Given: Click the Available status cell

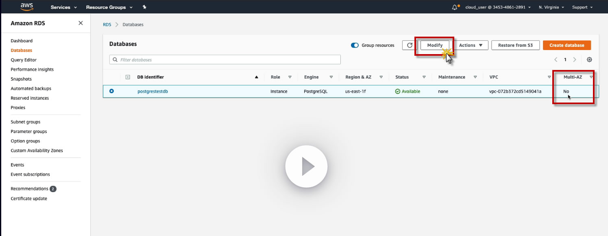Looking at the screenshot, I should pos(408,91).
